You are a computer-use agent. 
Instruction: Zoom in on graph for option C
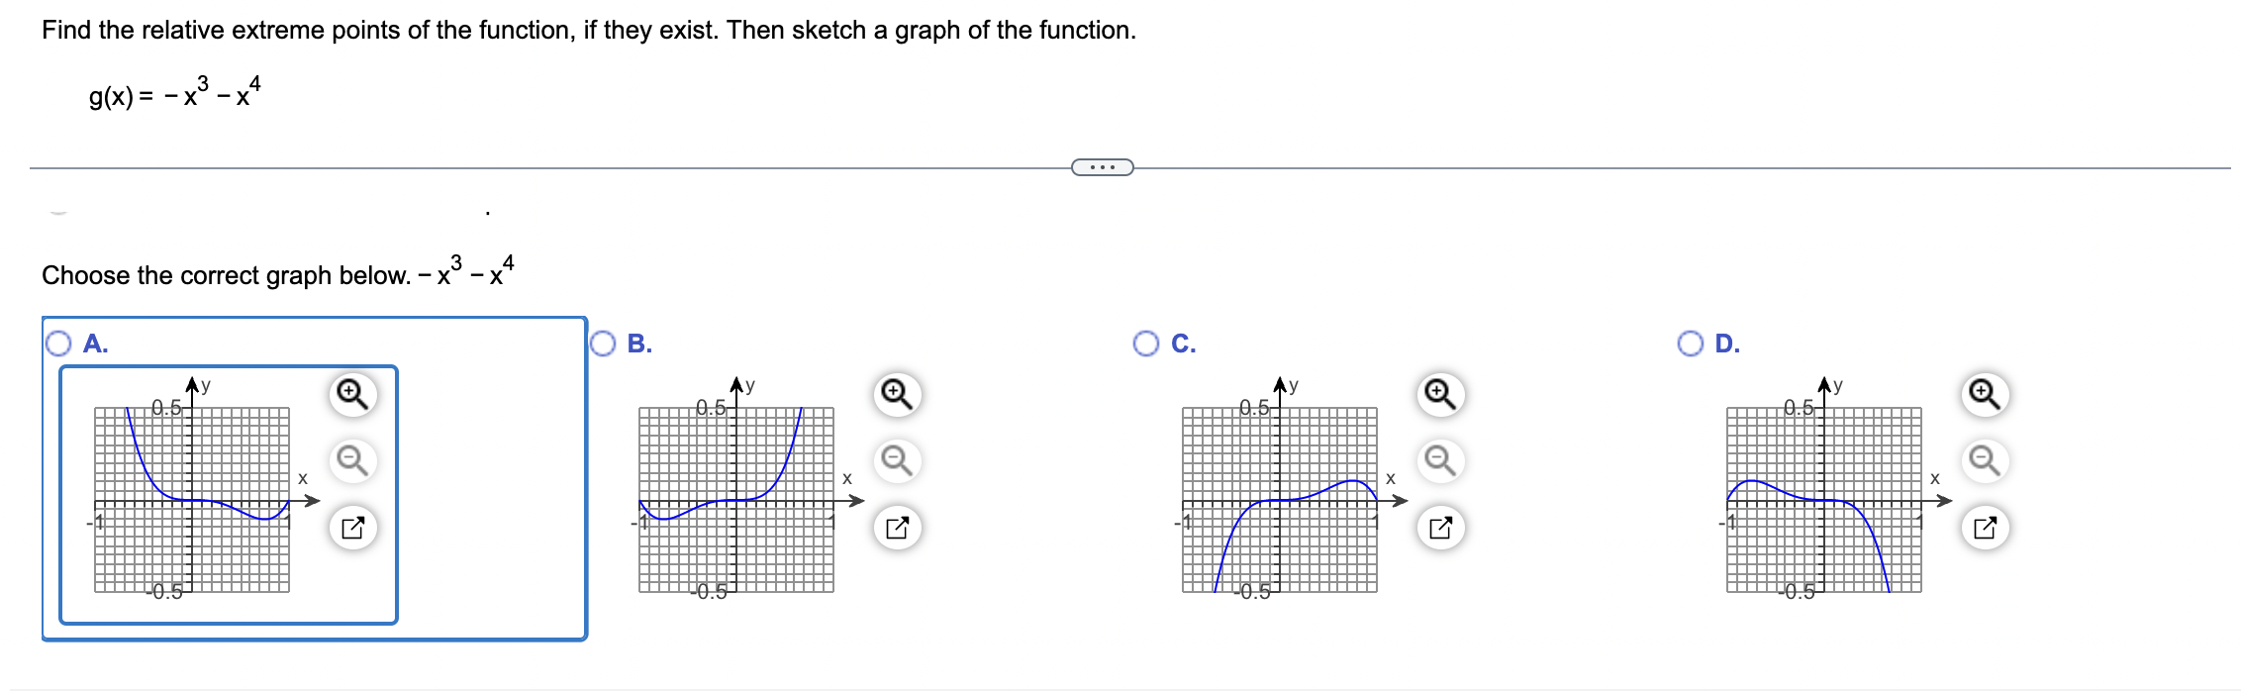tap(1438, 394)
